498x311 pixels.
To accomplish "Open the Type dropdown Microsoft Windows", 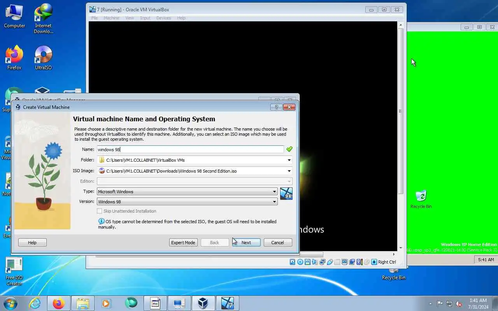I will click(187, 192).
